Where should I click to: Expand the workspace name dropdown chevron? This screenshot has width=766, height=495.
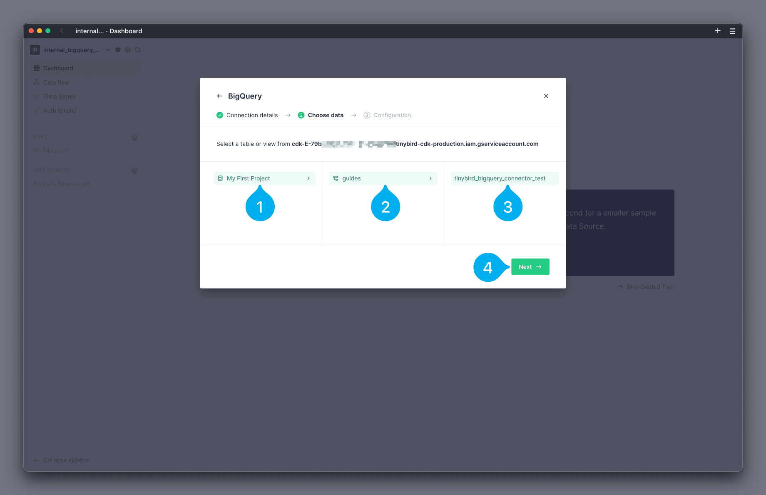108,50
